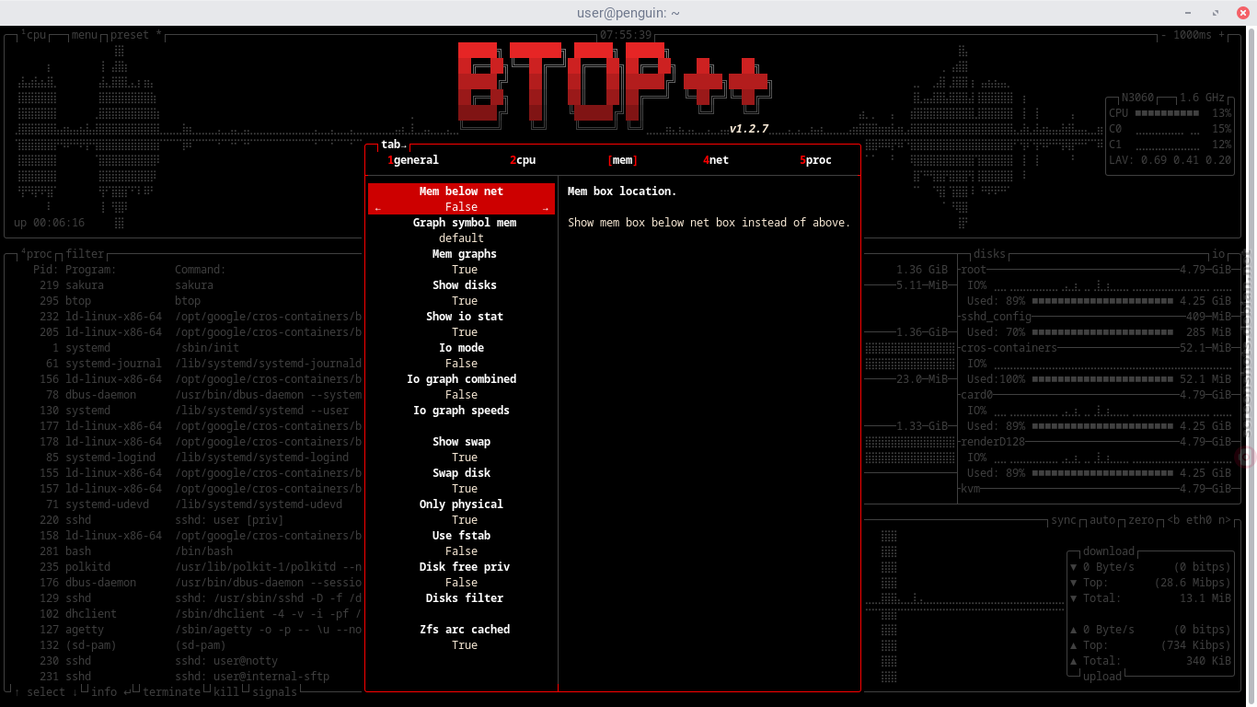The image size is (1257, 707).
Task: Click the minus beside 1000ms update interval
Action: click(1164, 35)
